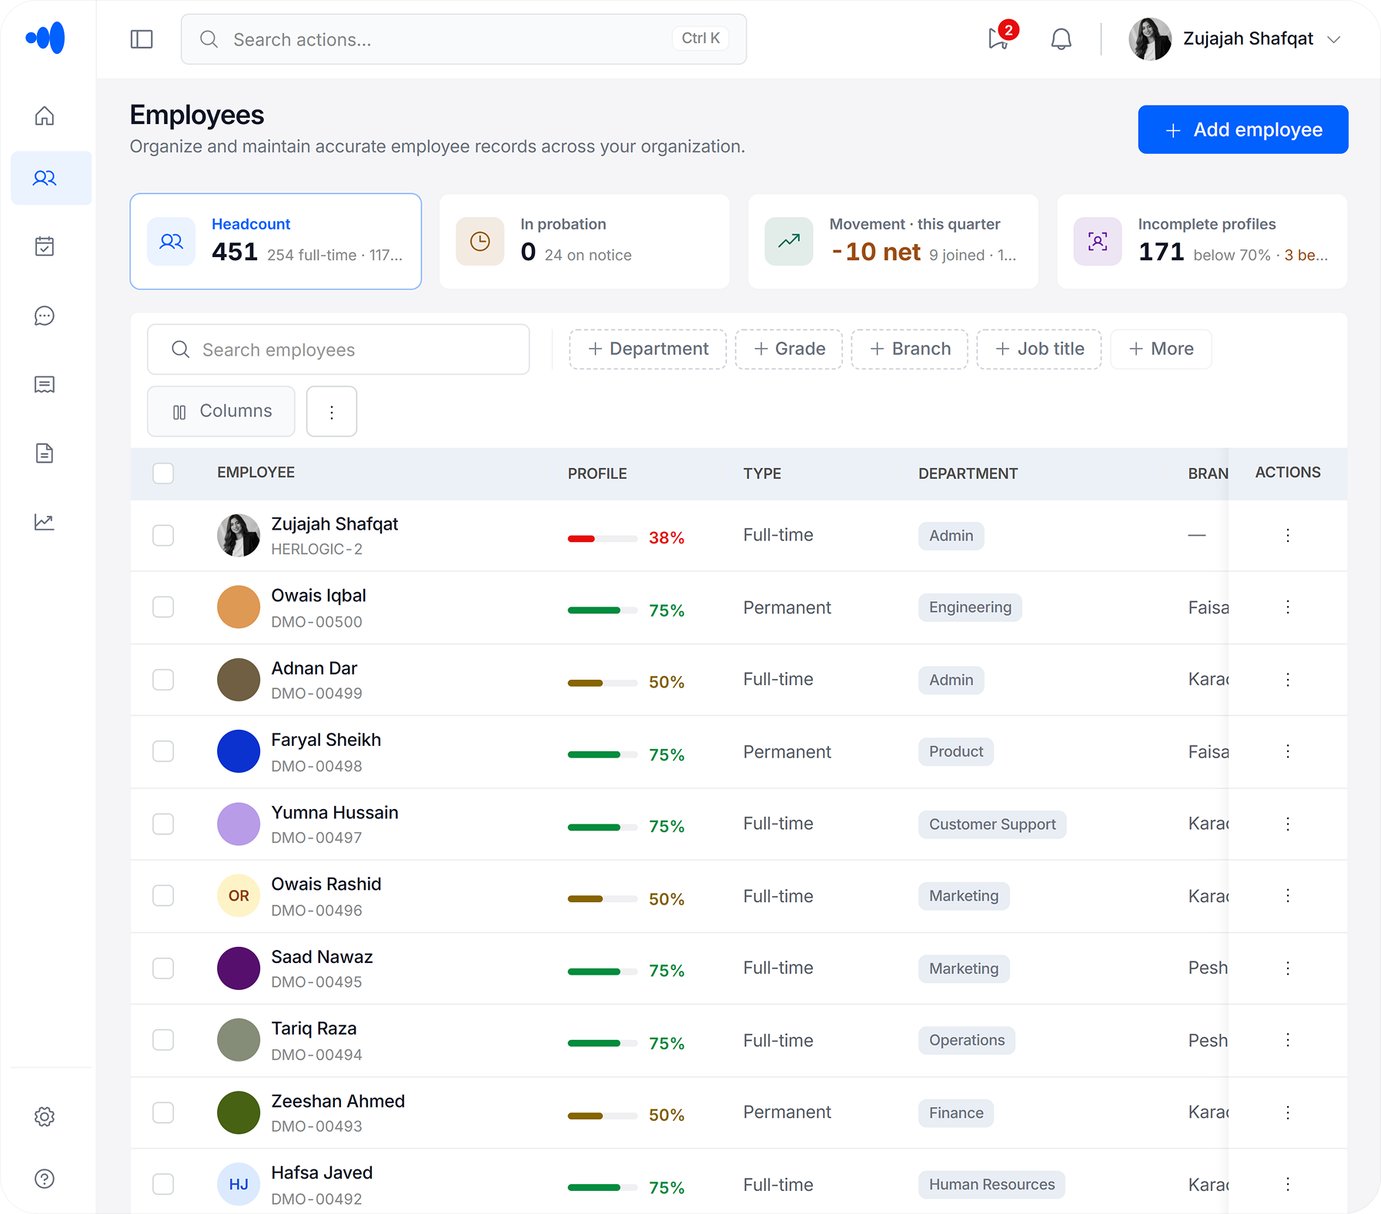Open actions menu for Faryal Sheikh row
Viewport: 1381px width, 1214px height.
[1288, 751]
